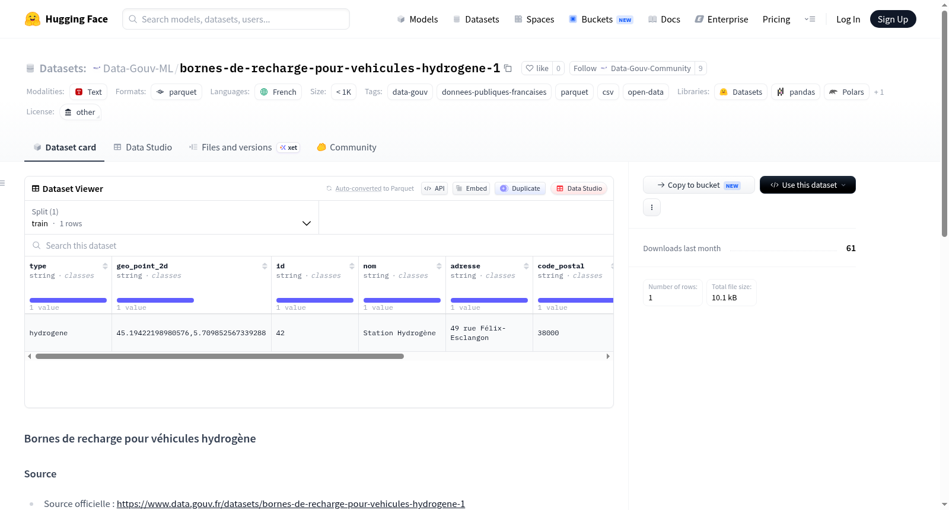The height and width of the screenshot is (510, 949).
Task: Copy dataset name with copy icon
Action: pos(508,69)
